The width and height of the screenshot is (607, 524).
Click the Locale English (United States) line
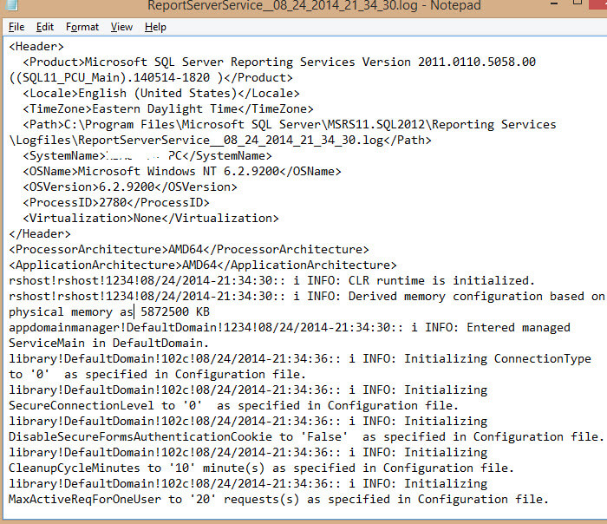(161, 94)
